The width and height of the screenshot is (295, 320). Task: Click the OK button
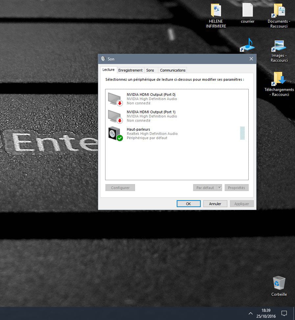(x=188, y=204)
